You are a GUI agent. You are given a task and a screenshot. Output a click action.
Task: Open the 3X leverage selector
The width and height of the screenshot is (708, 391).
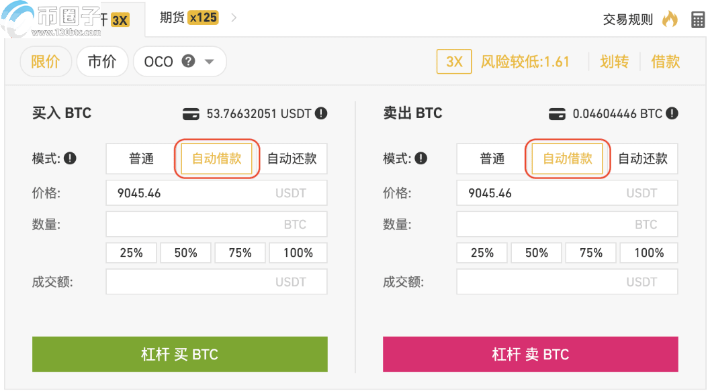coord(454,62)
